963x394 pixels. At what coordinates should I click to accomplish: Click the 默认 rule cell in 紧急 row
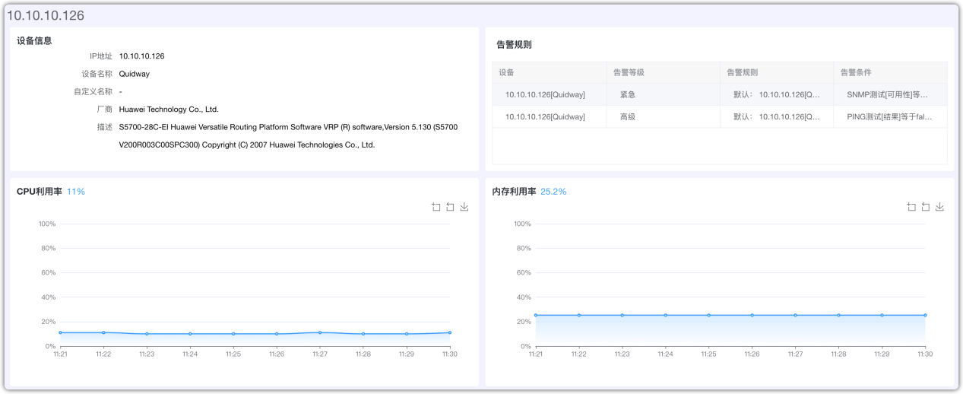click(777, 95)
